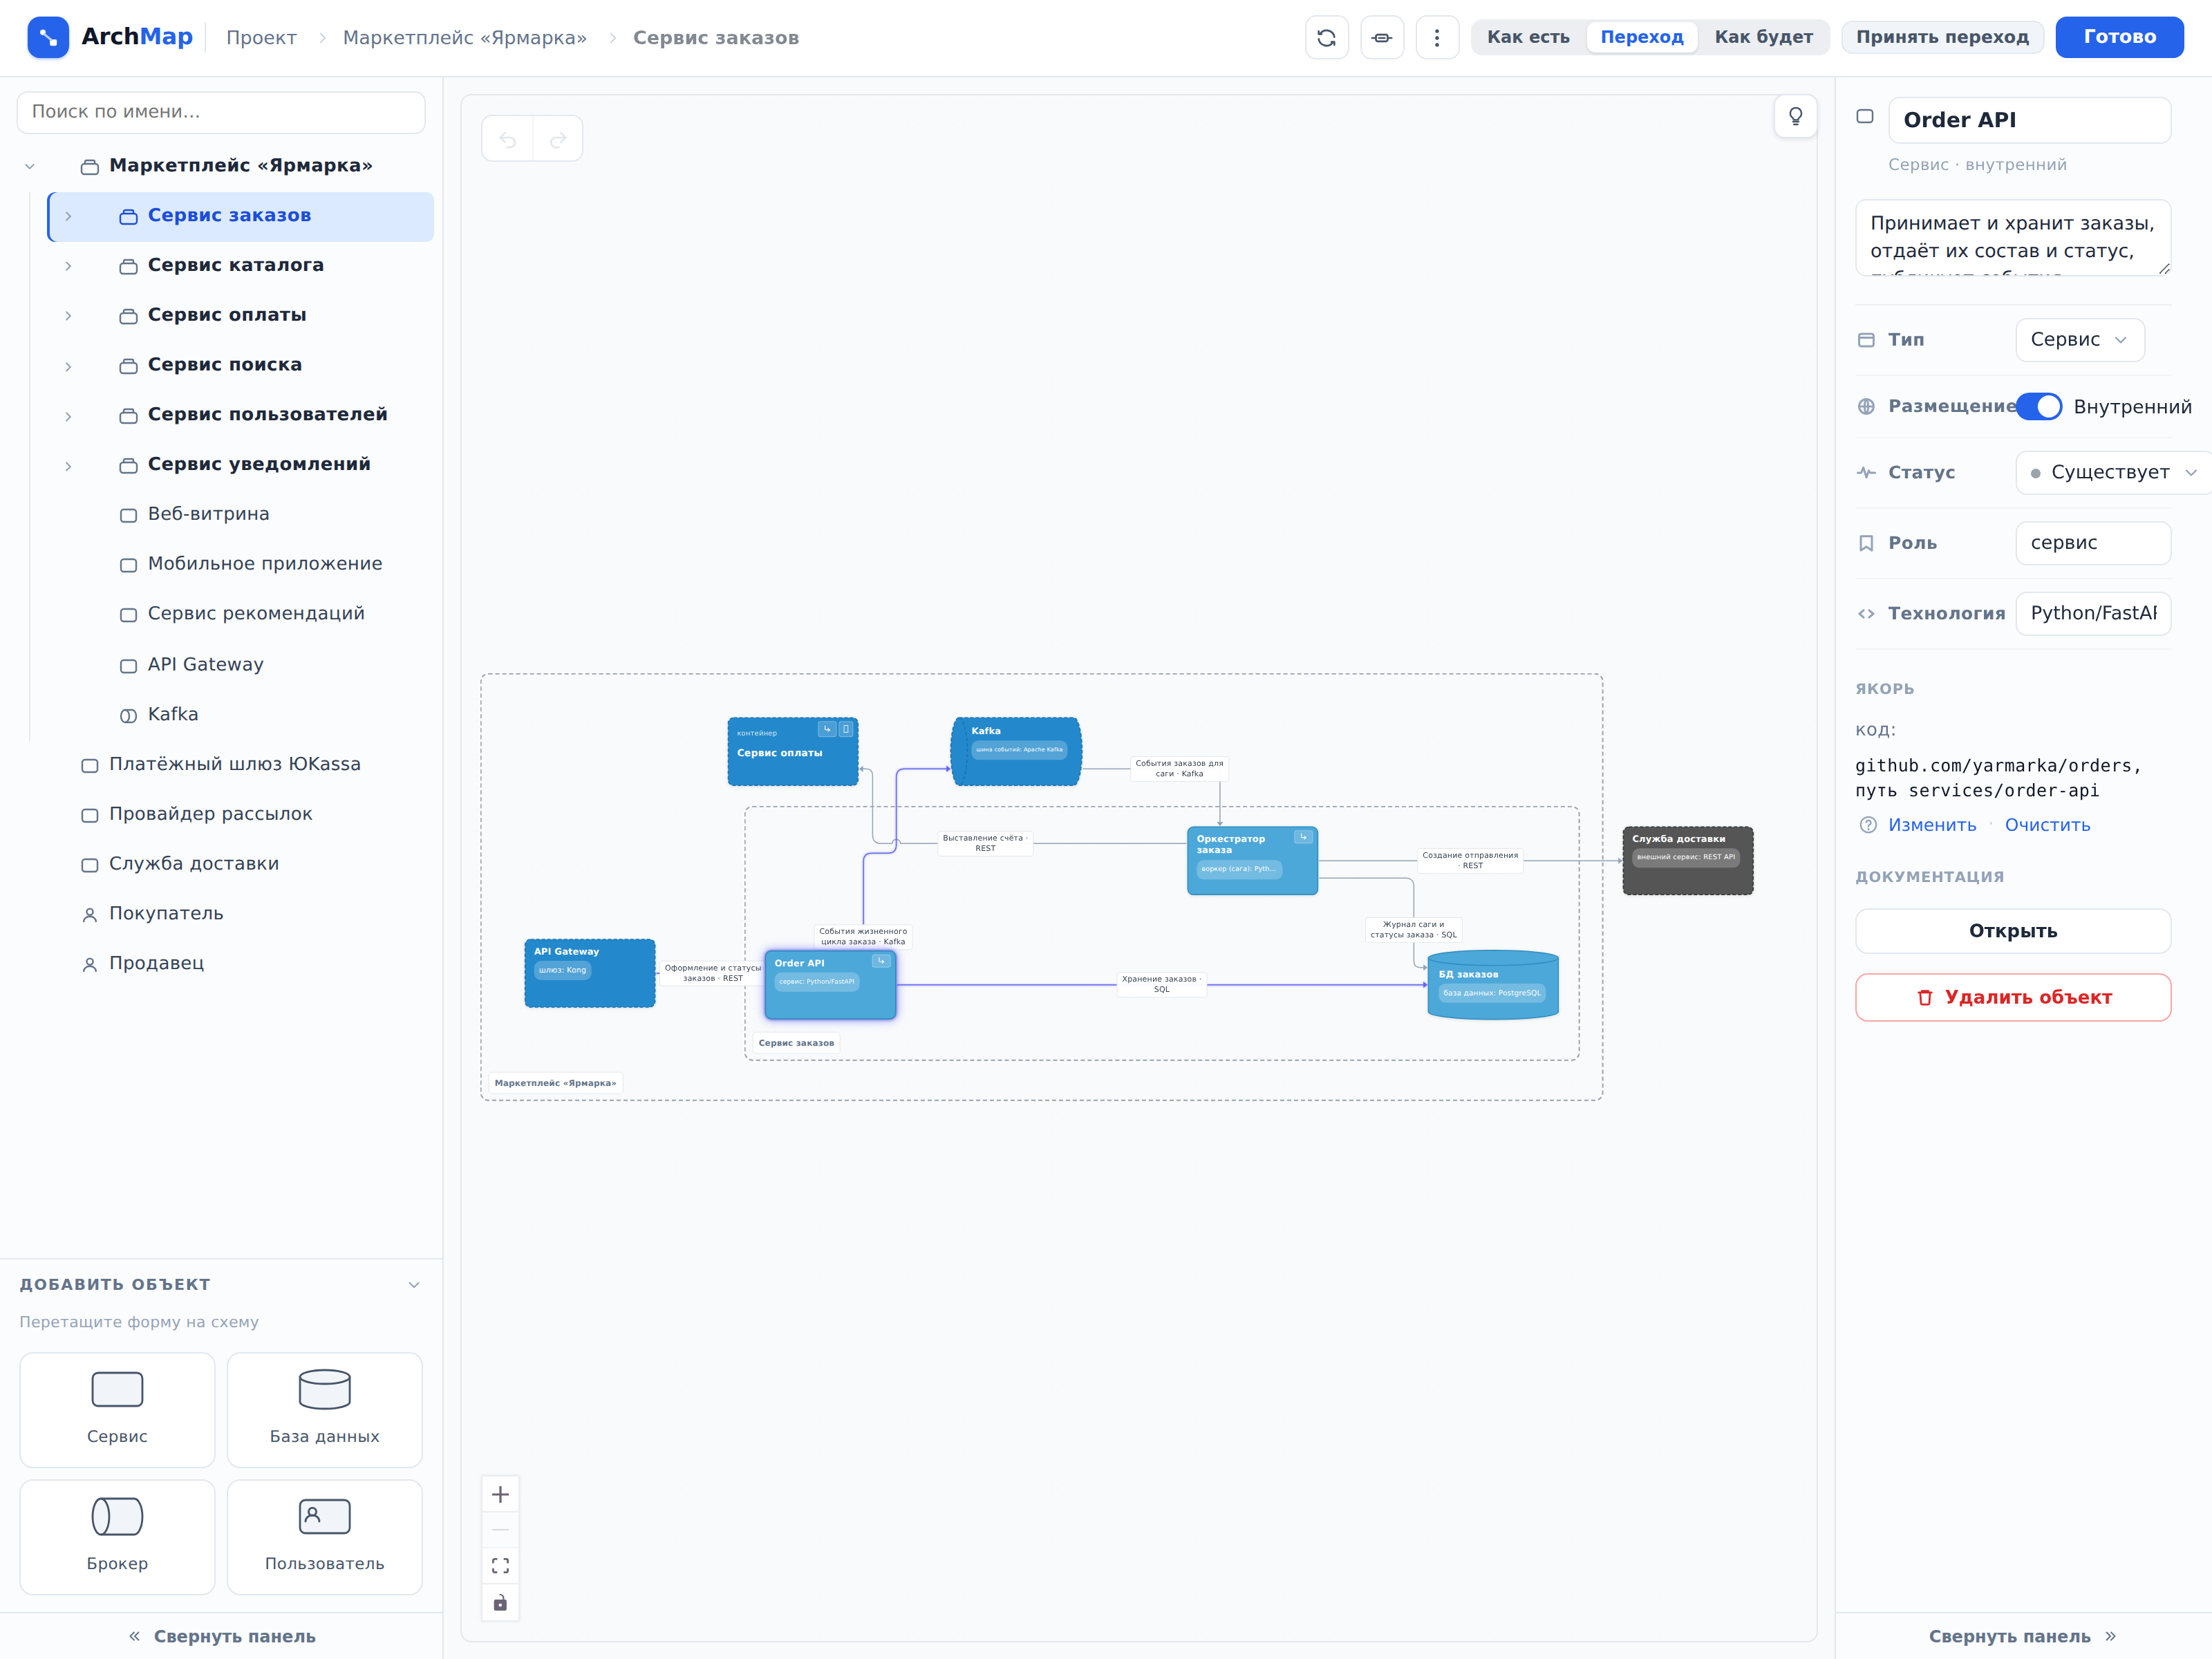This screenshot has height=1659, width=2212.
Task: Click the lightbulb hints icon
Action: click(1795, 116)
